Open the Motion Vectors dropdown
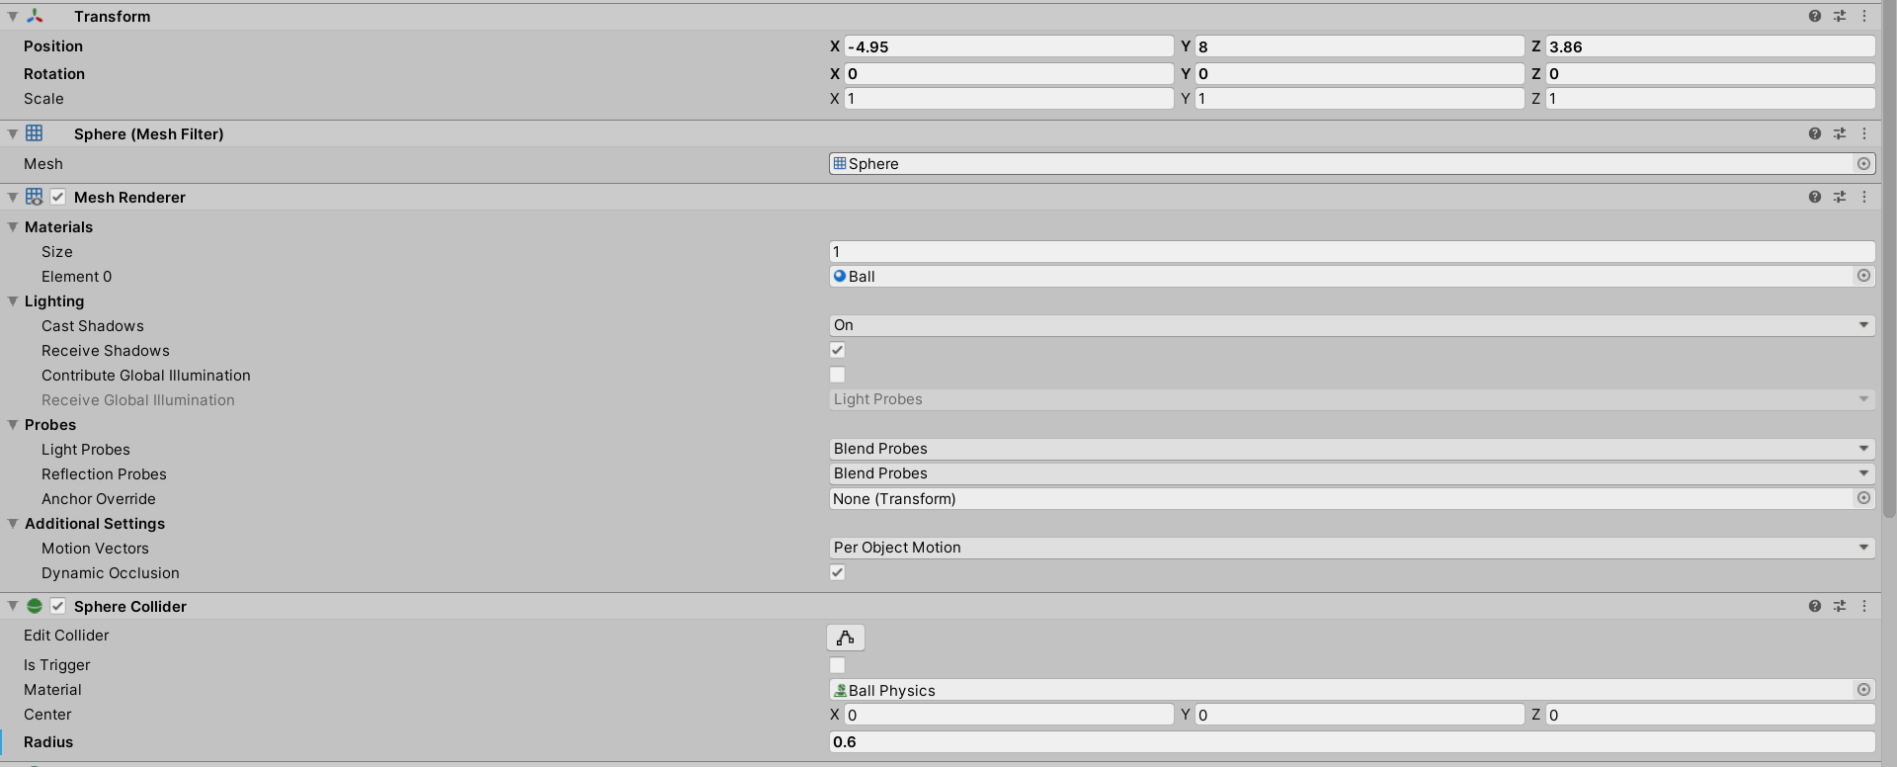Image resolution: width=1897 pixels, height=767 pixels. coord(1352,548)
